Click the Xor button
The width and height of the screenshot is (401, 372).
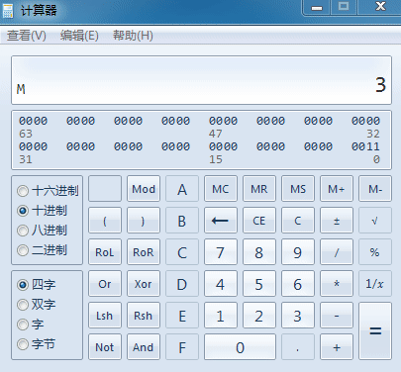pyautogui.click(x=144, y=284)
